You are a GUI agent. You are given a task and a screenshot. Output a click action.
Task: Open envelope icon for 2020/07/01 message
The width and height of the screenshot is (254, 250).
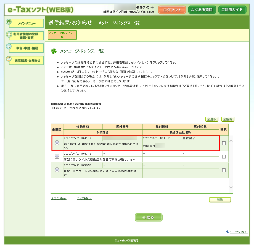[57, 143]
